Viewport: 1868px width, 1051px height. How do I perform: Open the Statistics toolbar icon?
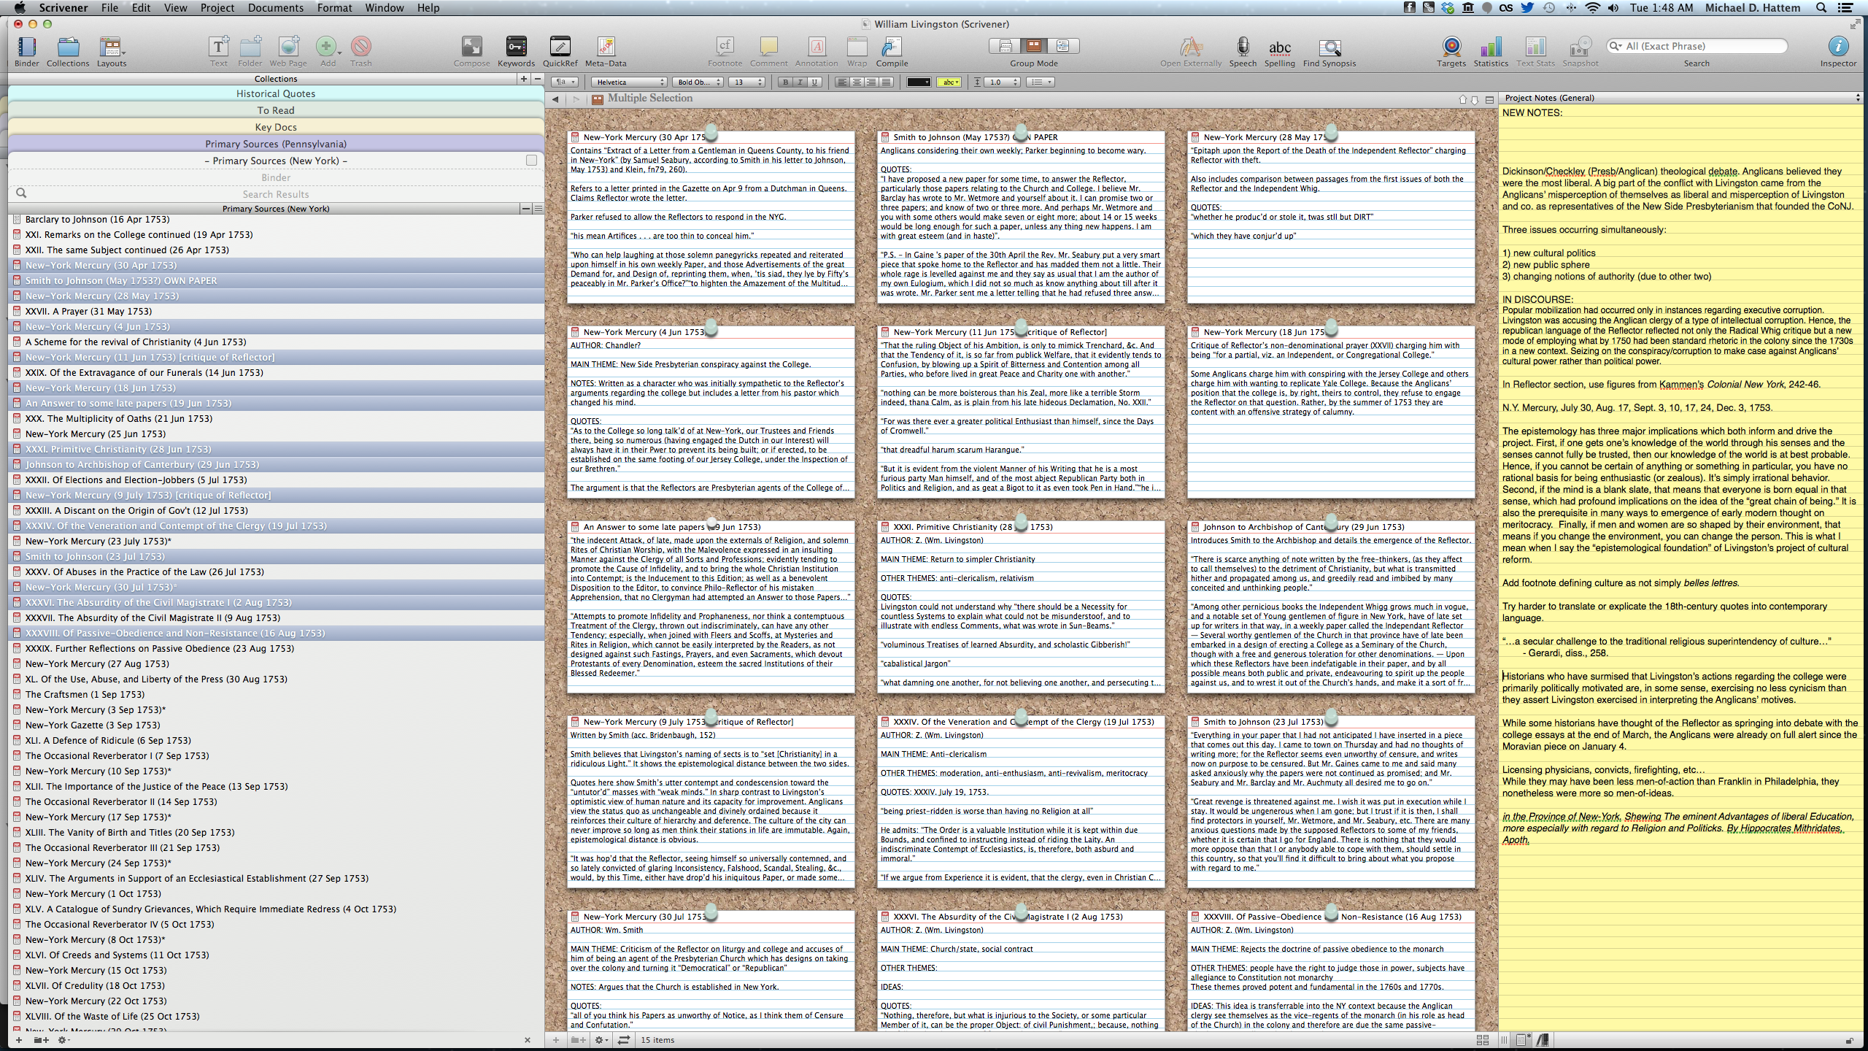click(1490, 47)
